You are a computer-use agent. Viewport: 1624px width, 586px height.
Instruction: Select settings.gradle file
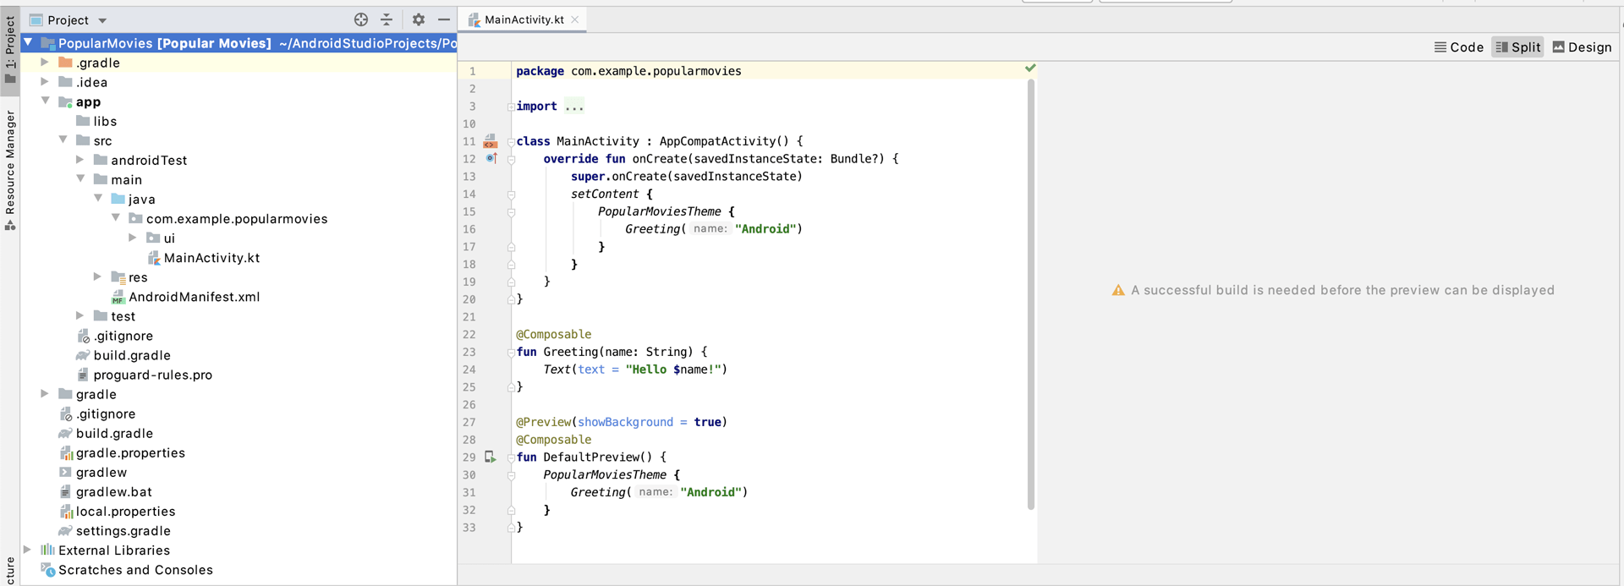point(123,530)
